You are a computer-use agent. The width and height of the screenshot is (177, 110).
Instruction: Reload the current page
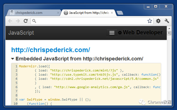tap(26, 21)
